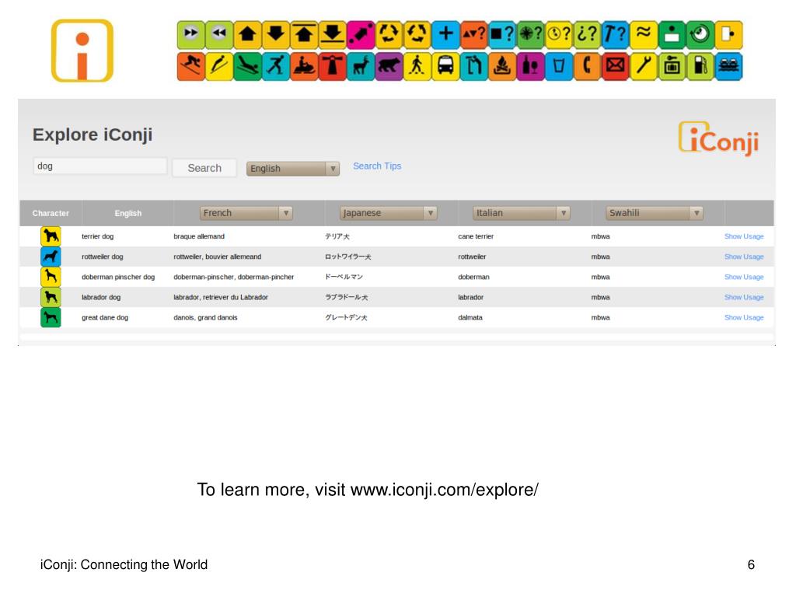
Task: Click the ice skater icon
Action: coord(276,66)
